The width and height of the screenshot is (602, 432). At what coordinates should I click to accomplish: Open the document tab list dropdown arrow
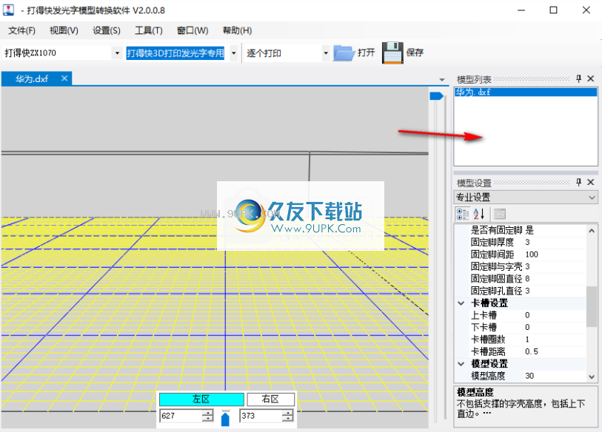coord(442,80)
